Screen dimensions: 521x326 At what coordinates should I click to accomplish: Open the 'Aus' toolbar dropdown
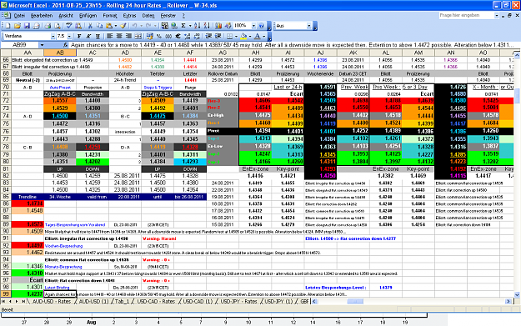pos(308,26)
